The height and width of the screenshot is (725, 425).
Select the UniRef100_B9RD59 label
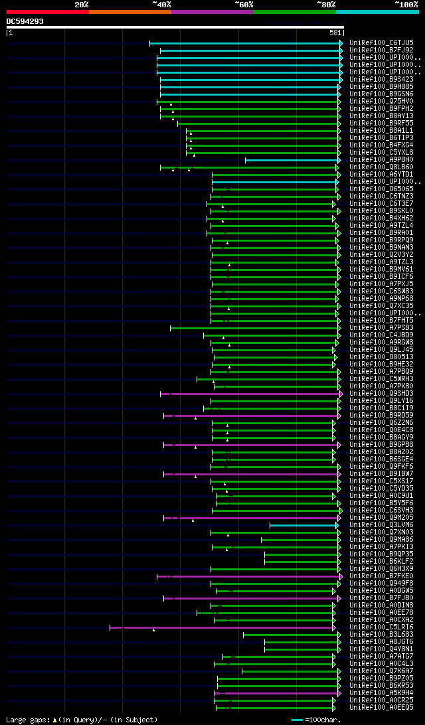(x=382, y=415)
